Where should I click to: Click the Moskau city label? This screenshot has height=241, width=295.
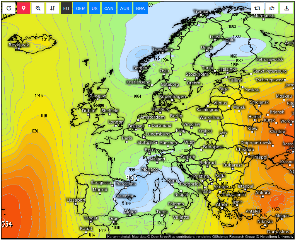[x=284, y=96]
